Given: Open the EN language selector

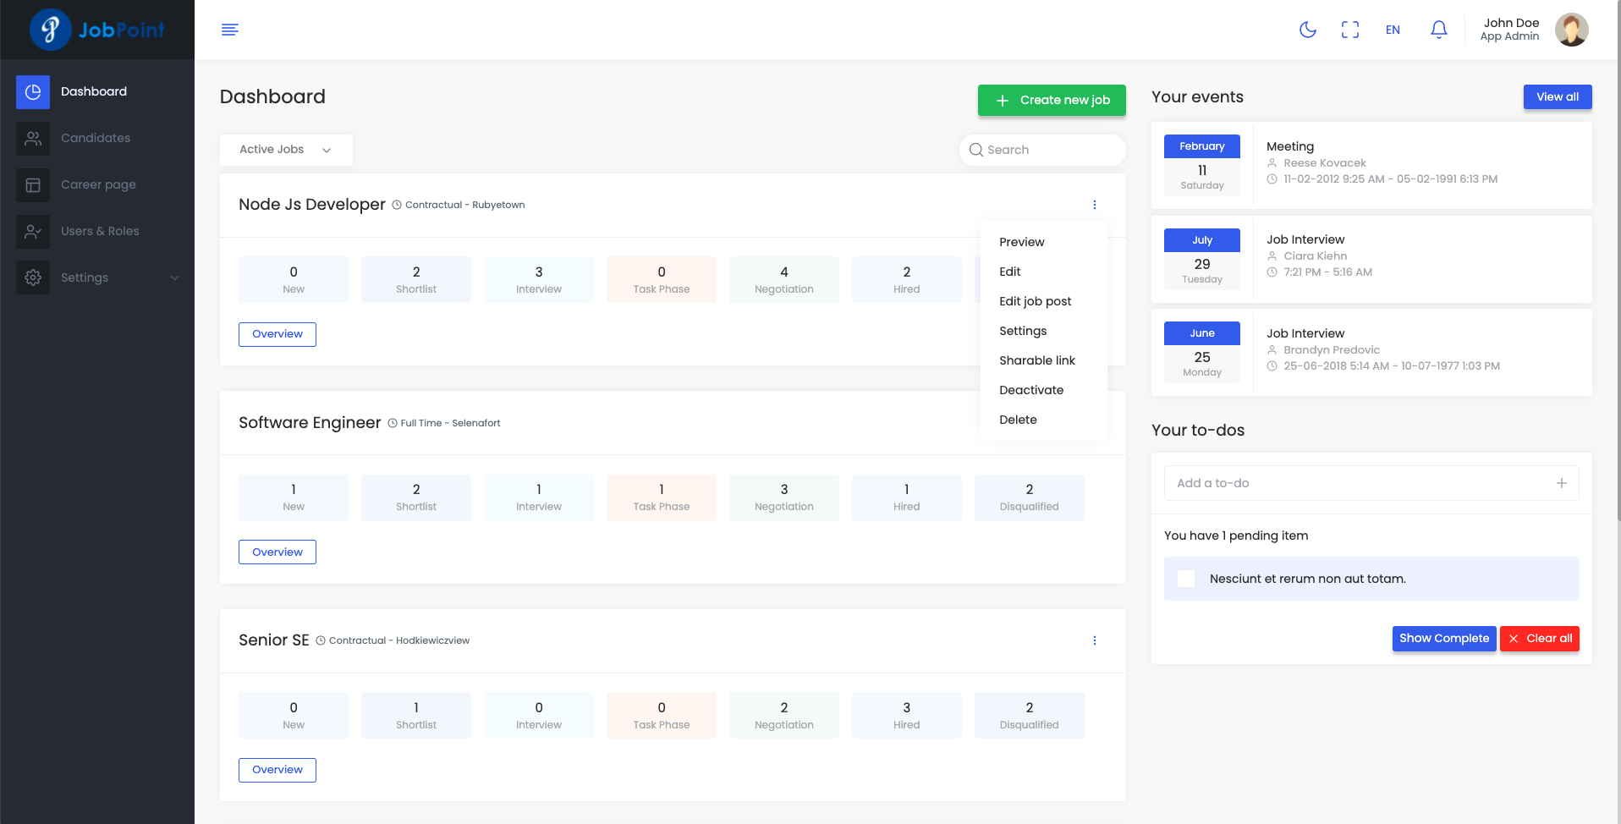Looking at the screenshot, I should click(x=1393, y=30).
